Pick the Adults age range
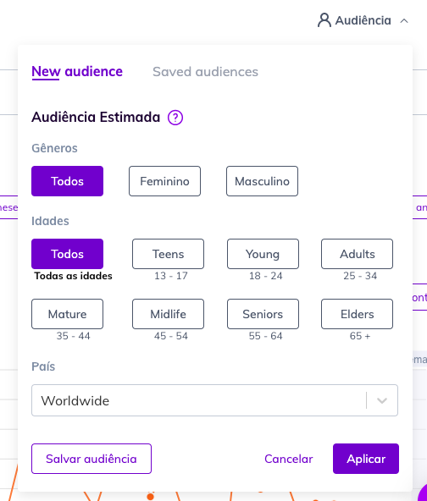Screen dimensions: 427x501 pyautogui.click(x=358, y=254)
